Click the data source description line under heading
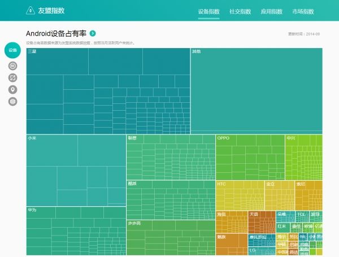 (81, 43)
